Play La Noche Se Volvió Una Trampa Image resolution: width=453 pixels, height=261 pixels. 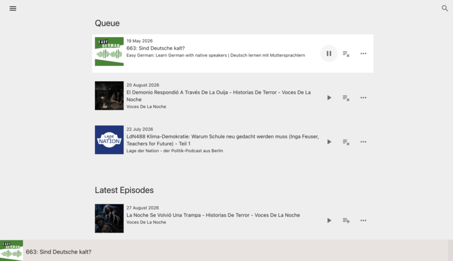[329, 220]
